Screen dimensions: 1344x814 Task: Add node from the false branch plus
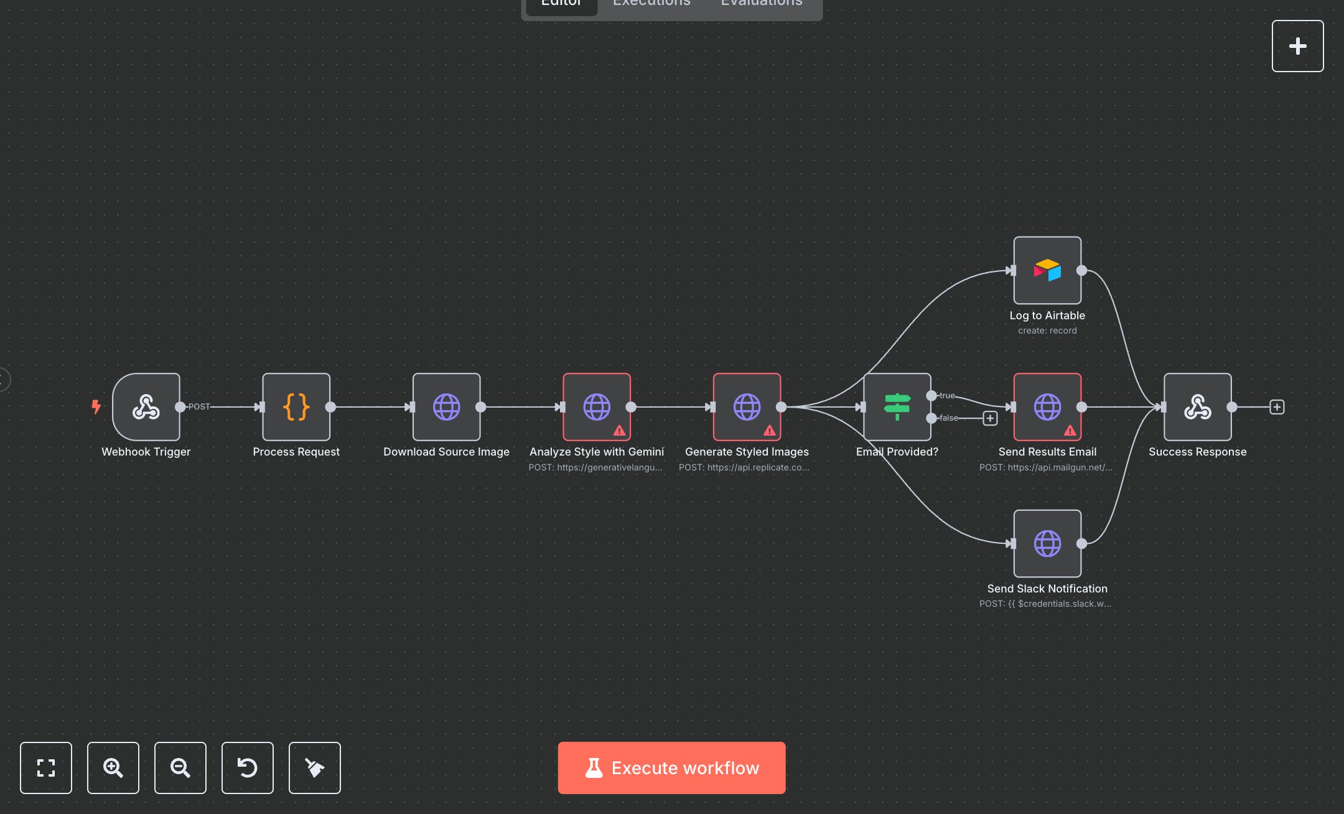click(990, 418)
